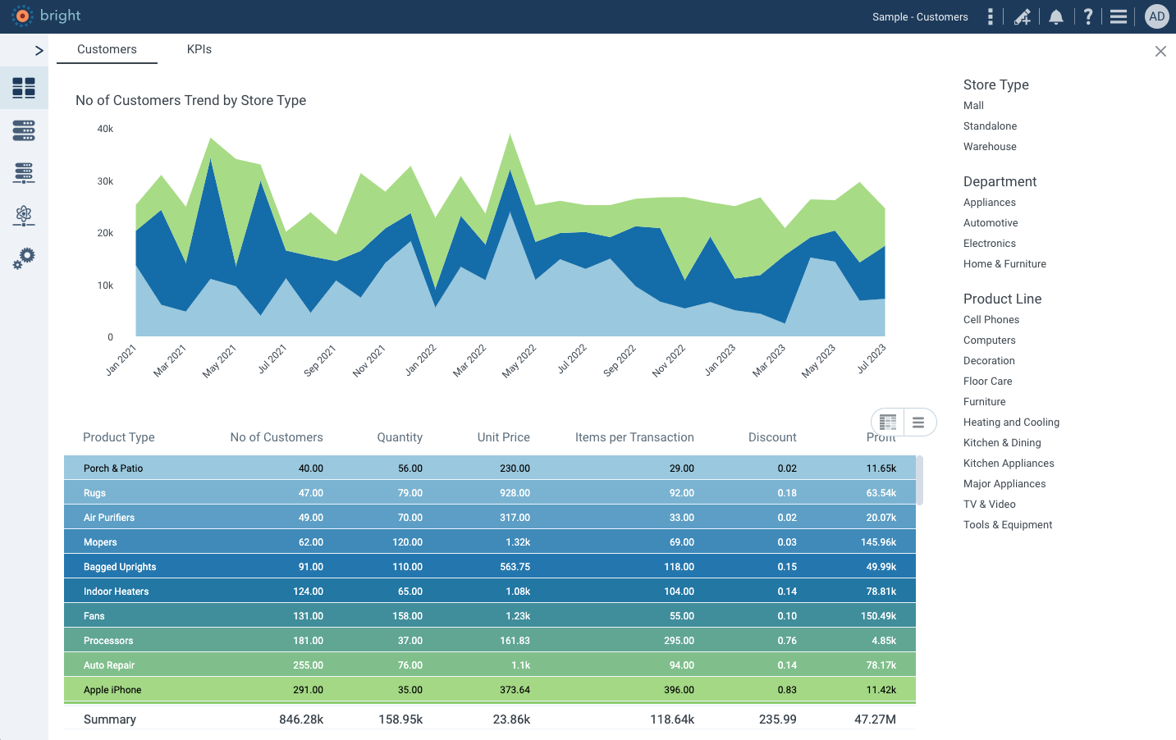Open the settings gears icon in sidebar
Image resolution: width=1176 pixels, height=740 pixels.
click(x=24, y=258)
